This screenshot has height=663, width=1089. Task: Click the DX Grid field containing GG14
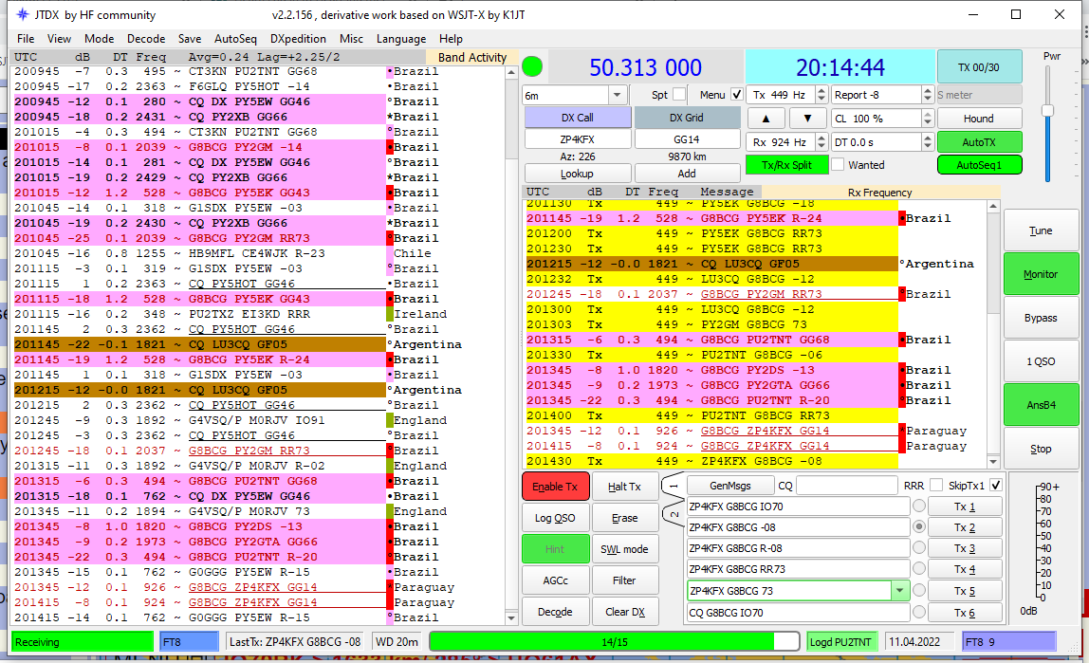(x=687, y=138)
